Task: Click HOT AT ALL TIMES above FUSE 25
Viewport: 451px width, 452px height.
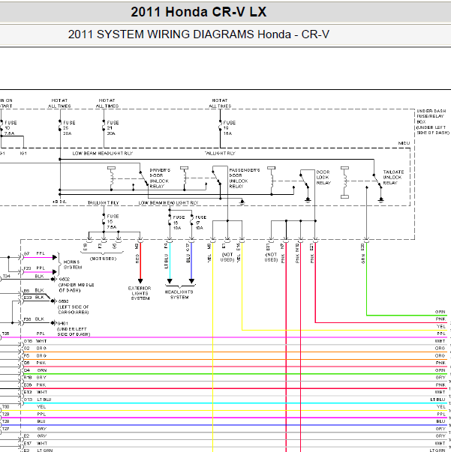Action: click(59, 103)
